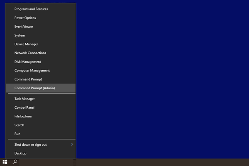The height and width of the screenshot is (166, 249).
Task: Launch regular Command Prompt
Action: pyautogui.click(x=41, y=79)
